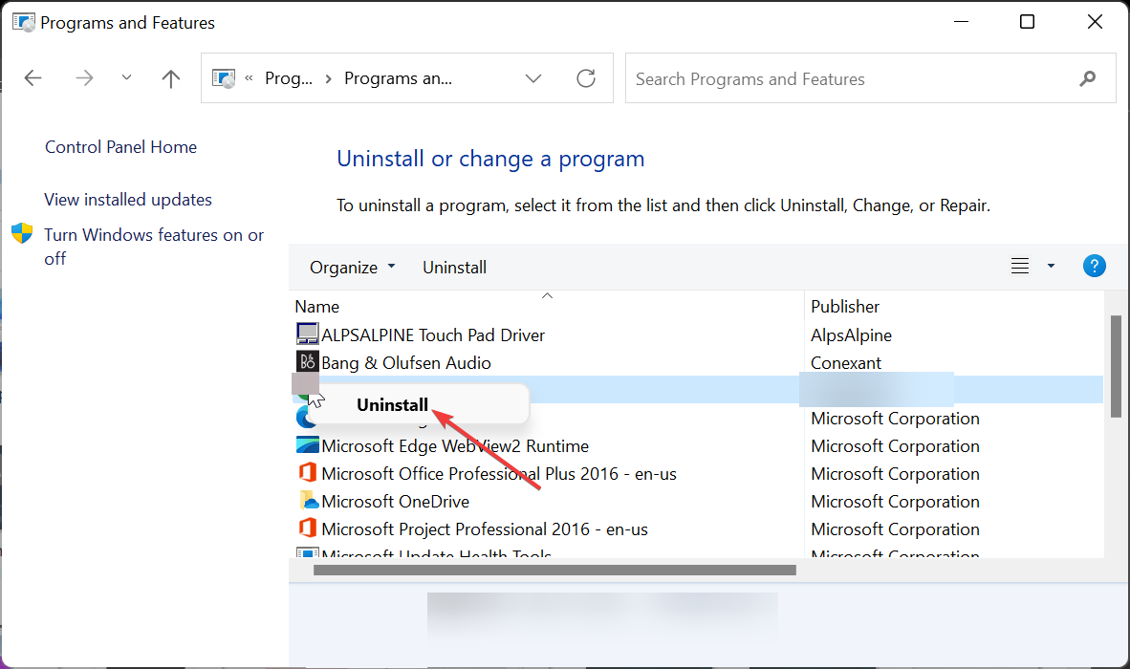1130x669 pixels.
Task: Click the Microsoft Project Professional 2016 icon
Action: tap(307, 528)
